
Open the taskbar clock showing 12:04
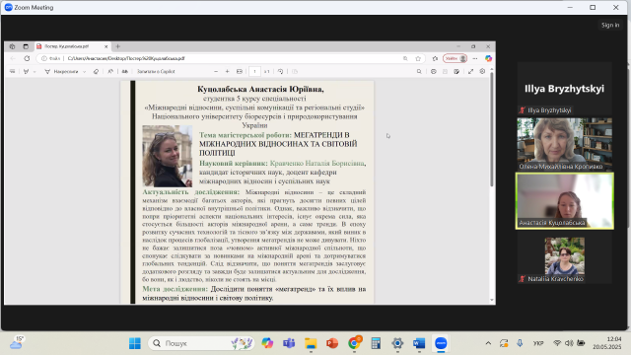[607, 343]
